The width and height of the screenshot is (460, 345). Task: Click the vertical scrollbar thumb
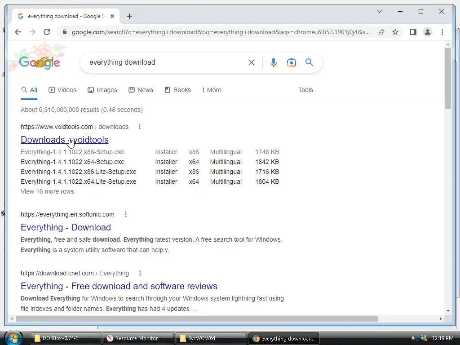448,78
